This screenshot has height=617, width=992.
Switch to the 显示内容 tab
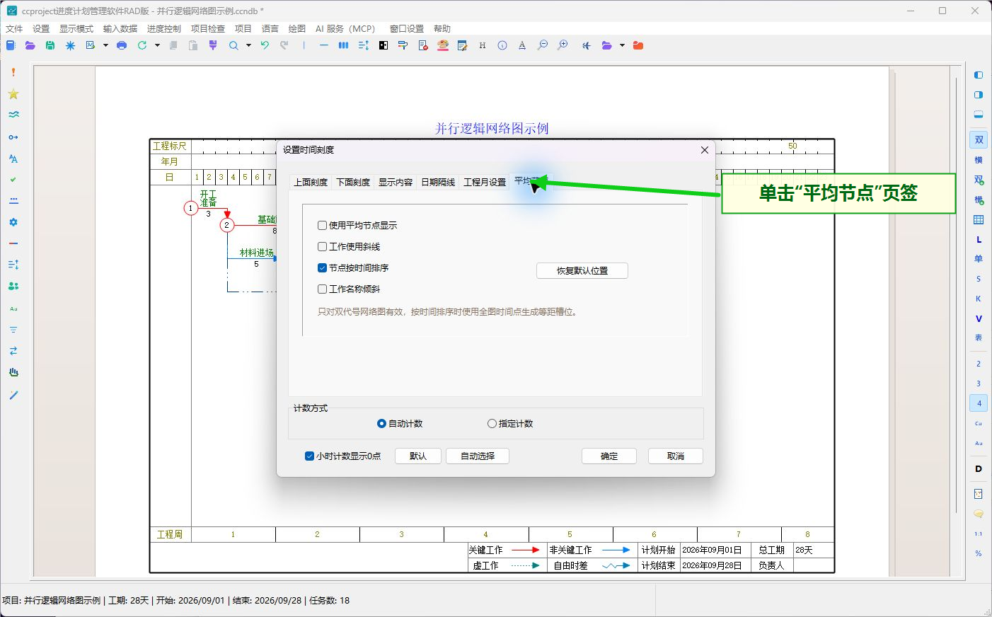click(x=396, y=182)
